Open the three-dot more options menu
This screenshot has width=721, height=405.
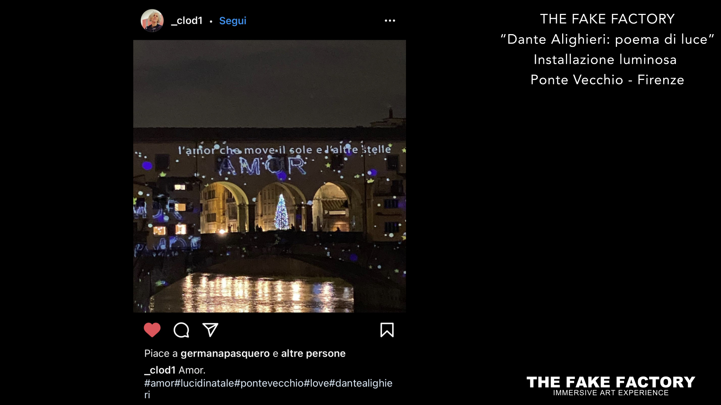coord(390,21)
